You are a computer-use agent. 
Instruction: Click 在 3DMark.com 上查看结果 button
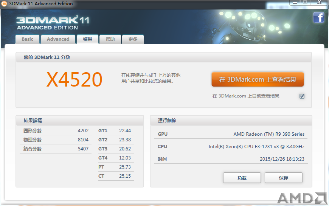coord(258,79)
